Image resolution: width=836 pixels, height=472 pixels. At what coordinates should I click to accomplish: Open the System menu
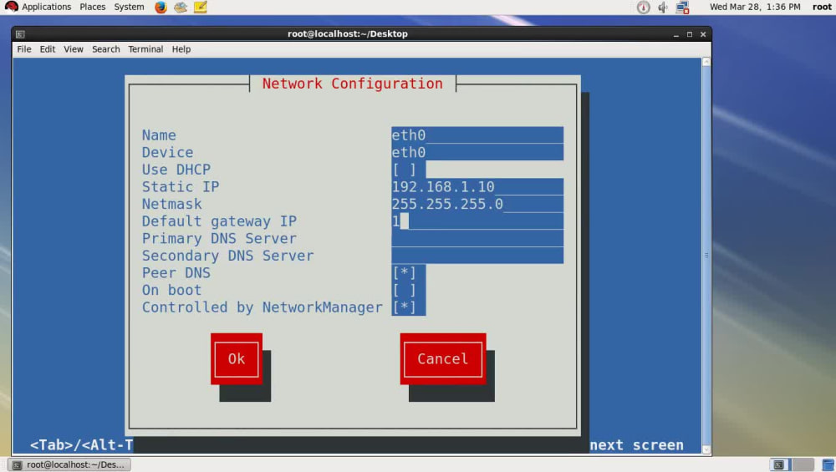tap(129, 7)
